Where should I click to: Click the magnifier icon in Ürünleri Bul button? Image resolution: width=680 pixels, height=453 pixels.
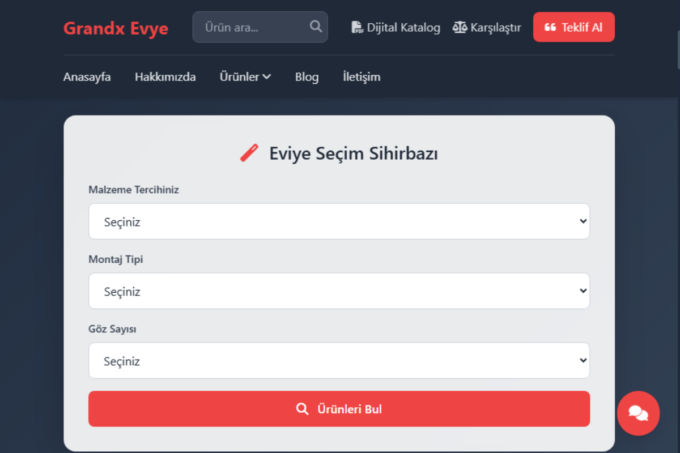coord(302,408)
